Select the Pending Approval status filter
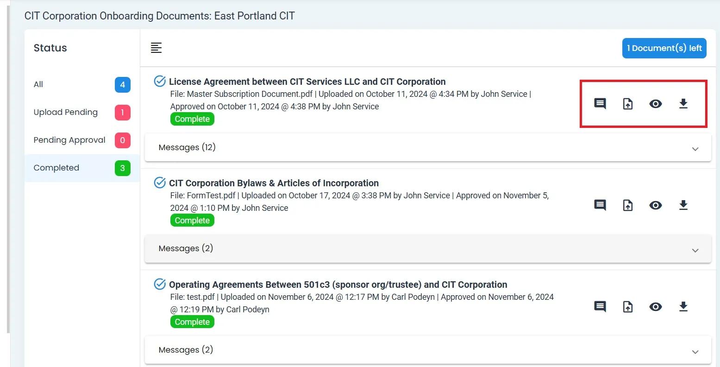 [x=69, y=140]
